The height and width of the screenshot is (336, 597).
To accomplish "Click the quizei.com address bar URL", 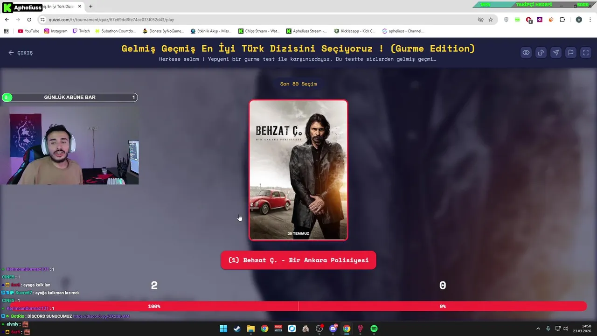I will pos(111,20).
